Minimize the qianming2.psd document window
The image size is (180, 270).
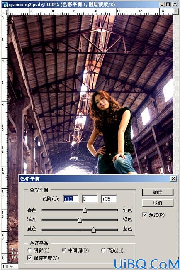point(162,5)
